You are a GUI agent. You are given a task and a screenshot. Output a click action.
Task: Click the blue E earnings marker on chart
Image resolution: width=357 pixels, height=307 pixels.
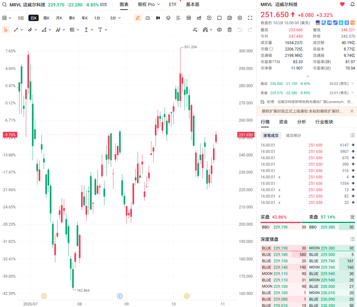pyautogui.click(x=120, y=296)
